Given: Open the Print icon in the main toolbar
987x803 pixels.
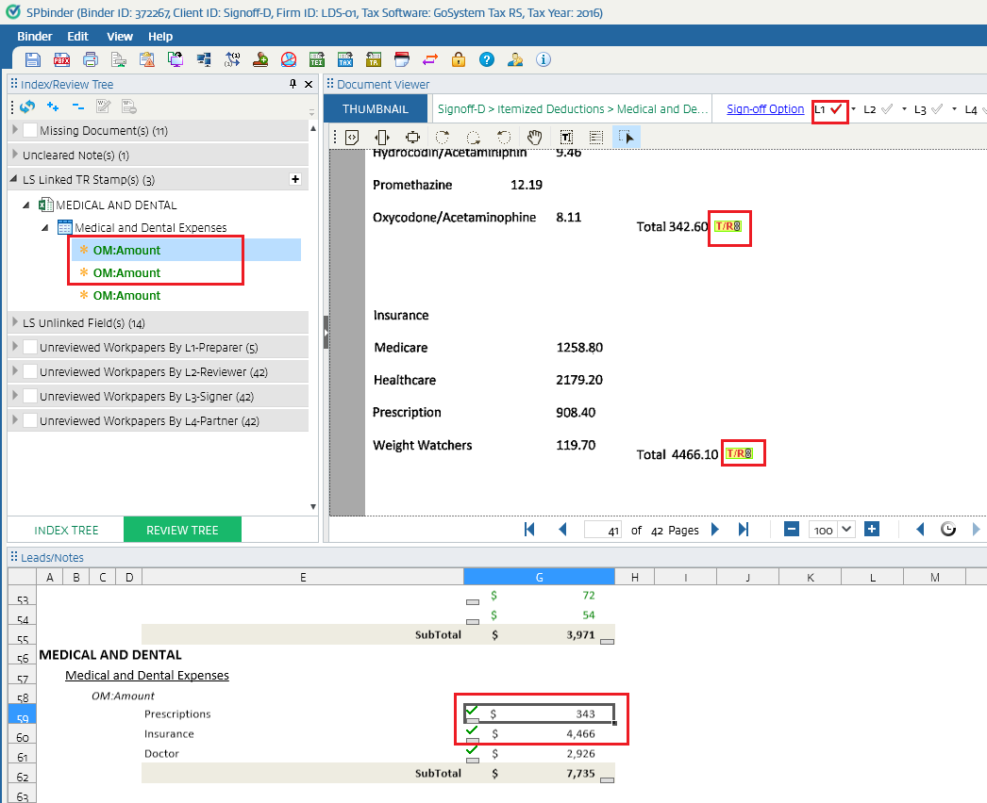Looking at the screenshot, I should click(x=90, y=59).
